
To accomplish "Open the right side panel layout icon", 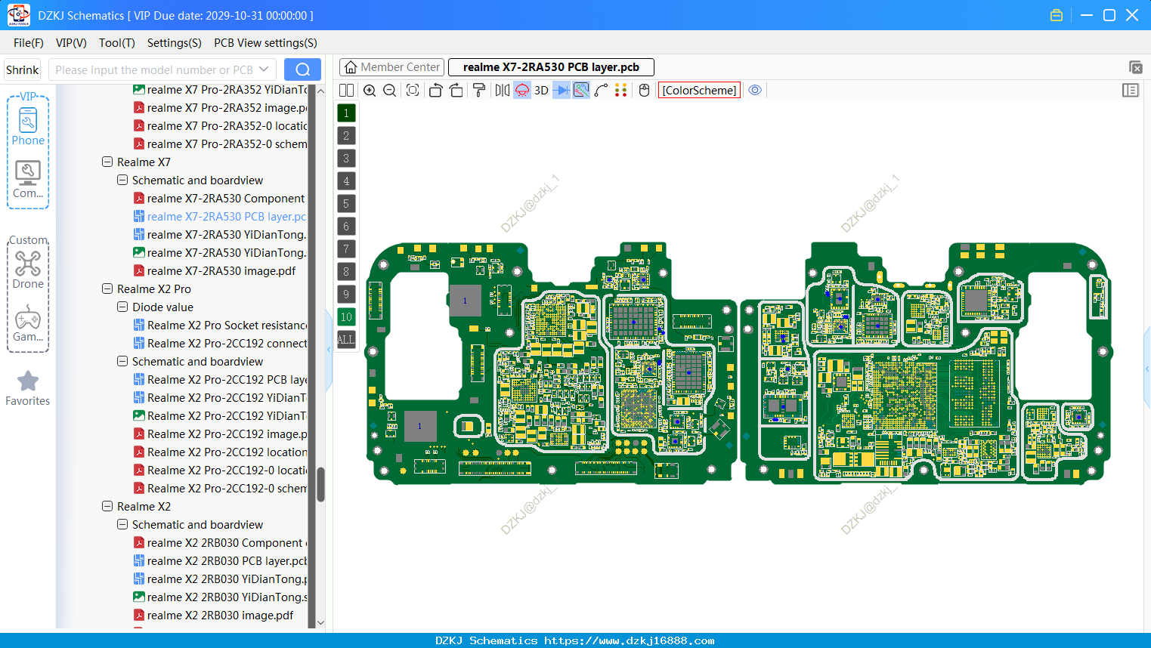I will [1131, 90].
